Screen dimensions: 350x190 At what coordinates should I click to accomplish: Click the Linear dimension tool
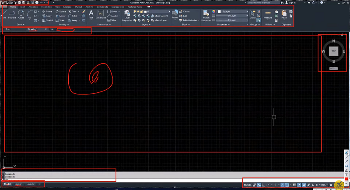112,12
